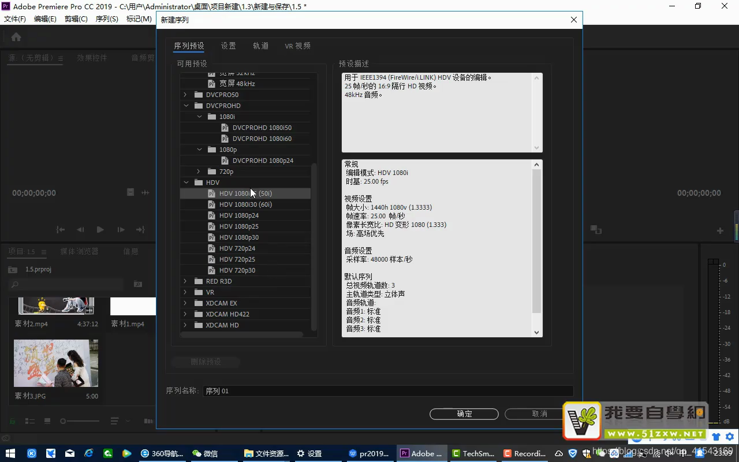Open 微信 from the taskbar
The height and width of the screenshot is (462, 739).
click(204, 453)
